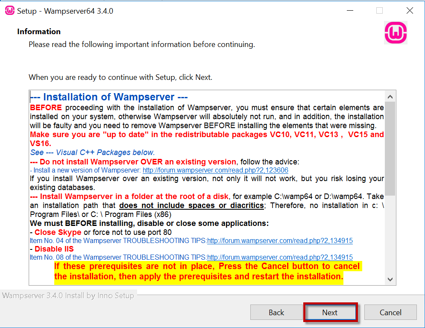Click the yellow highlighted prerequisites warning

[x=207, y=271]
